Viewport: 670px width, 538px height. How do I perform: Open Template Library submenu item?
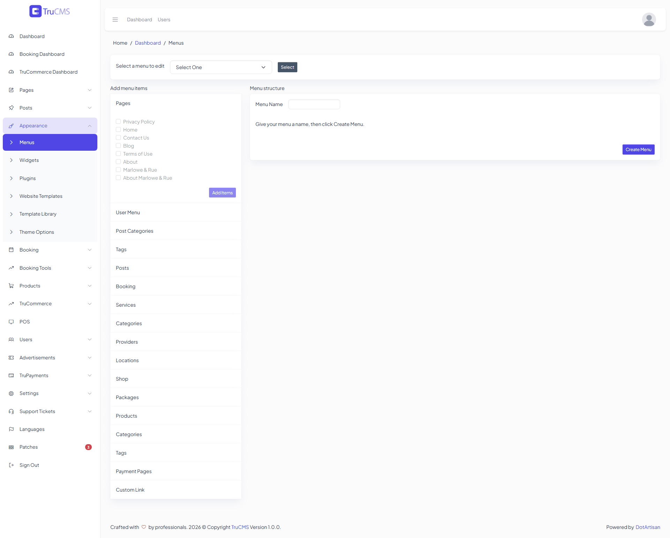pos(50,214)
